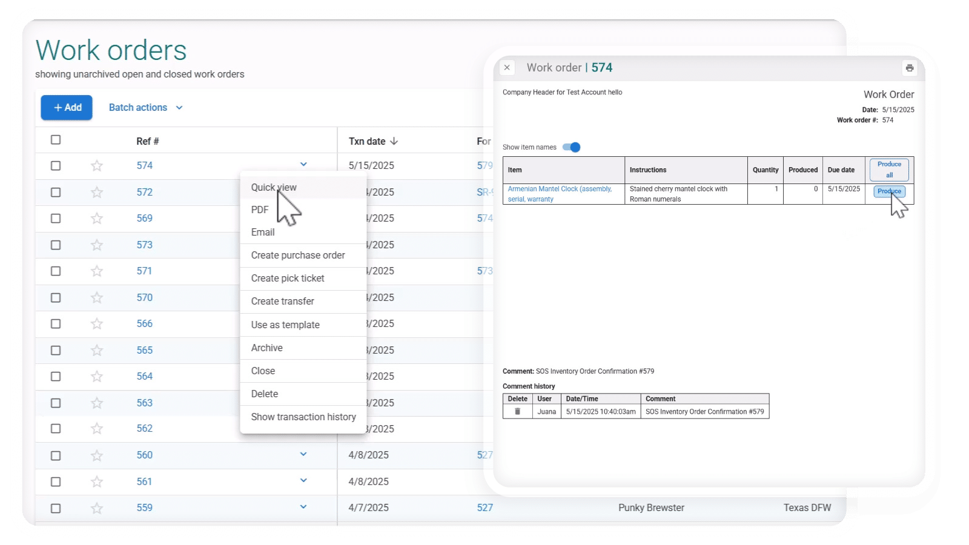The image size is (969, 545).
Task: Toggle the Show item names switch
Action: [x=571, y=147]
